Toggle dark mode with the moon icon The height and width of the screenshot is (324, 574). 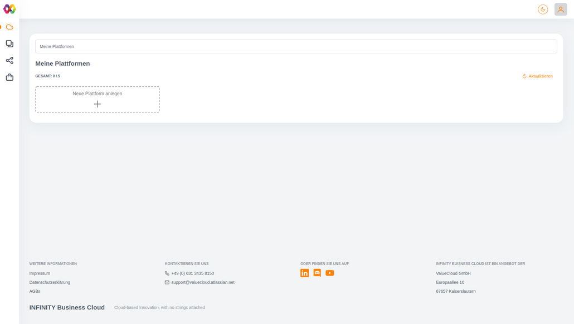(543, 9)
